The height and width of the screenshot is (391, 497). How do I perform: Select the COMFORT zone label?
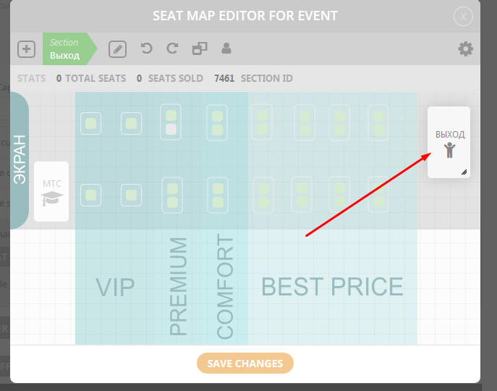click(226, 287)
